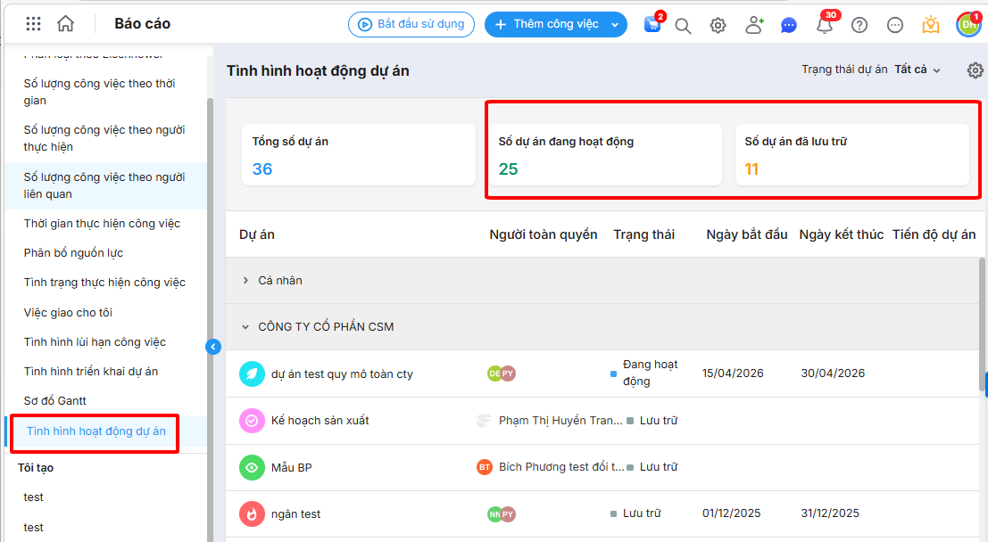Expand the Cá nhân group

245,281
